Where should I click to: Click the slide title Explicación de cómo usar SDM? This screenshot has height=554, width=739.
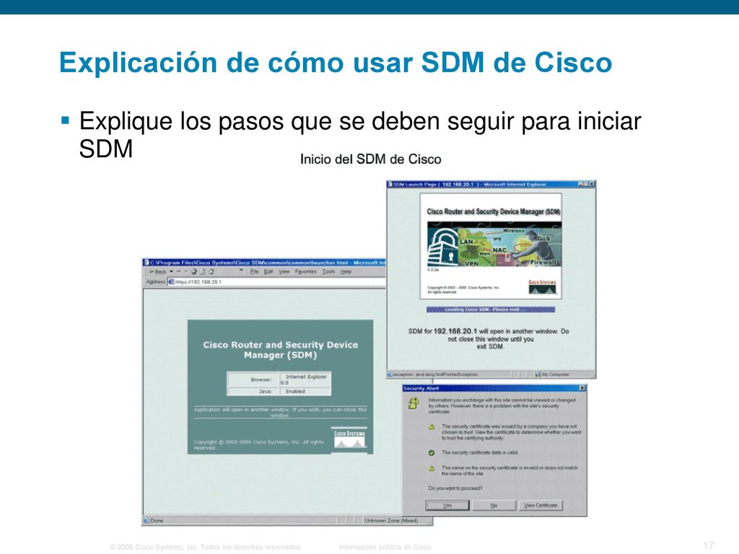click(336, 63)
